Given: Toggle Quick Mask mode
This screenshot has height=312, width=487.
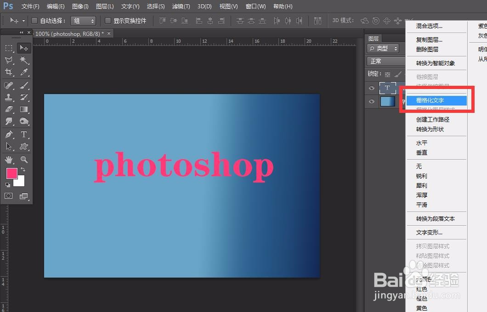Looking at the screenshot, I should (9, 196).
